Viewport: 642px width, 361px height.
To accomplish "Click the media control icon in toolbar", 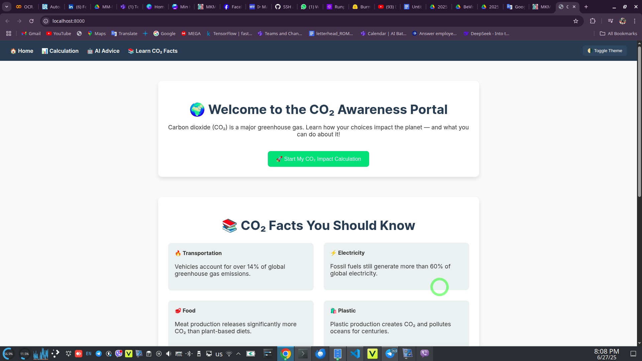I will (x=610, y=21).
